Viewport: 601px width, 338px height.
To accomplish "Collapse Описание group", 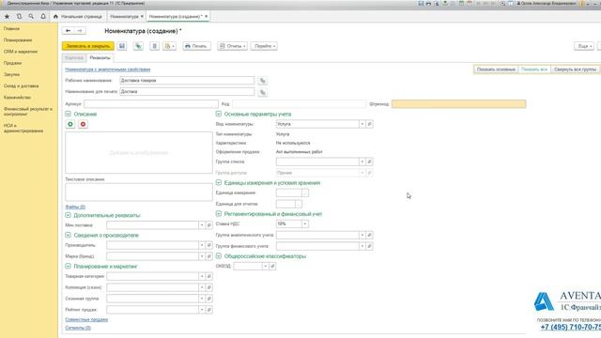I will [68, 114].
